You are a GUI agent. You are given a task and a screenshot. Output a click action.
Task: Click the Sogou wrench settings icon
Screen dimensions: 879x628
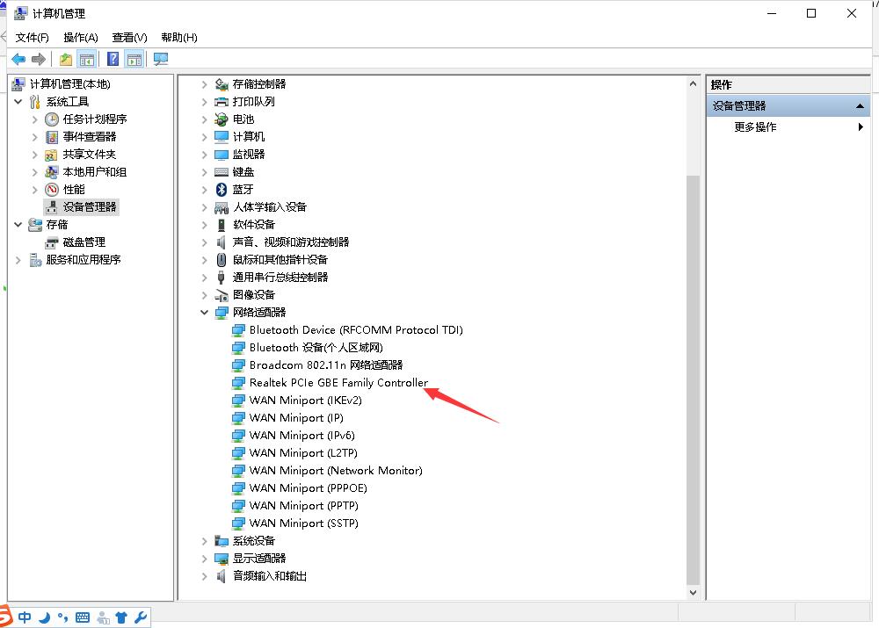141,617
